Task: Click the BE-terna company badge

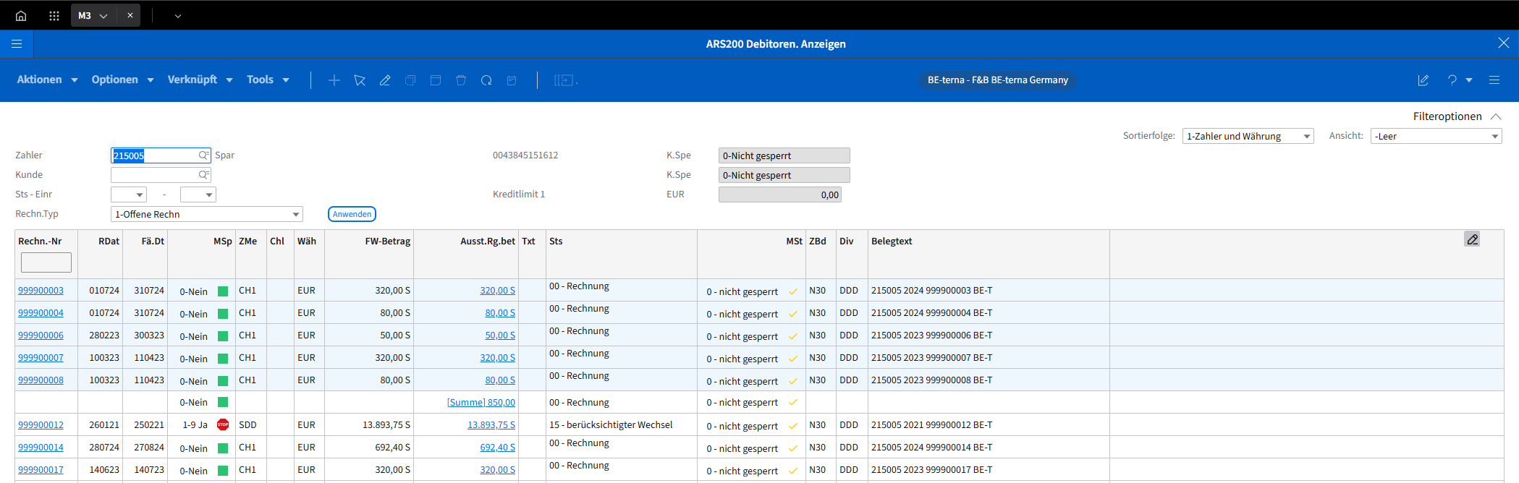Action: [x=997, y=80]
